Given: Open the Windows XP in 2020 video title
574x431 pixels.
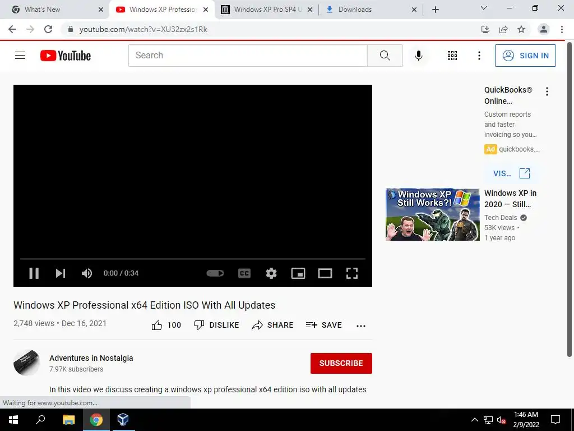Looking at the screenshot, I should [510, 199].
